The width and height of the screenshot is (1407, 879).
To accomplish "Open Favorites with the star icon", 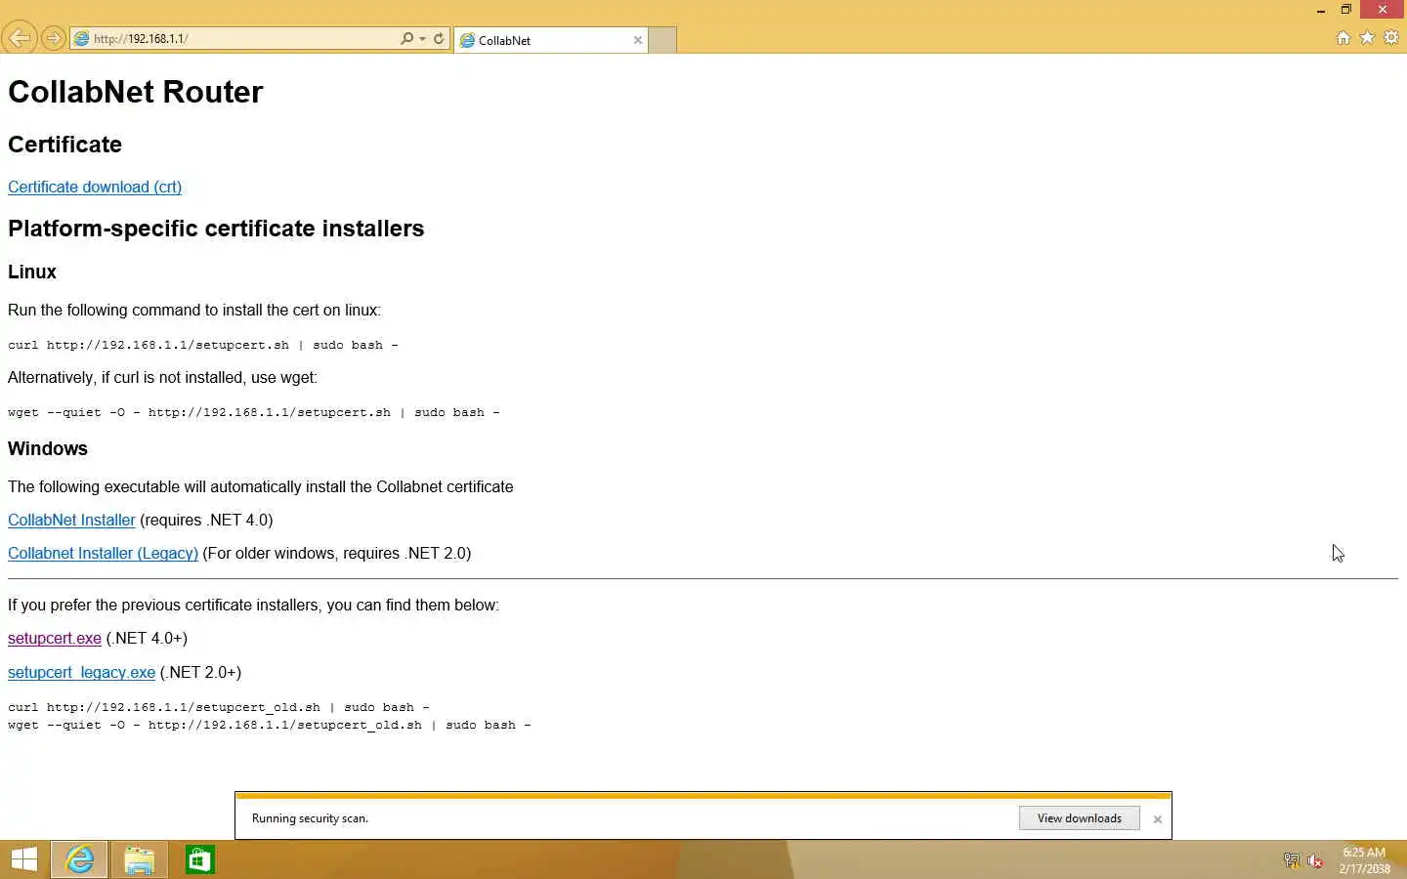I will point(1367,38).
